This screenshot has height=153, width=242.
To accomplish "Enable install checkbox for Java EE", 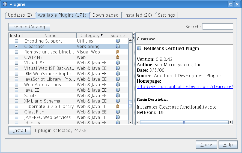I will [16, 90].
